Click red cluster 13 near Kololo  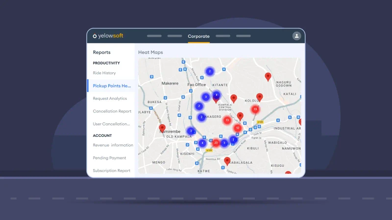point(255,109)
